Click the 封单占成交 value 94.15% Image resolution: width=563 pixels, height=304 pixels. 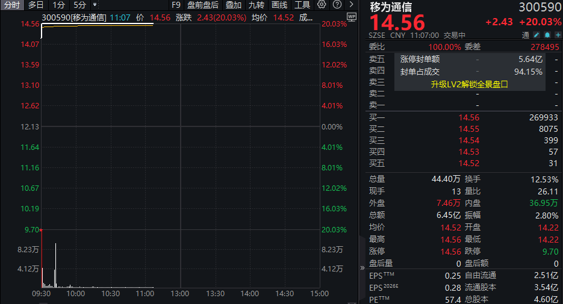tap(528, 72)
